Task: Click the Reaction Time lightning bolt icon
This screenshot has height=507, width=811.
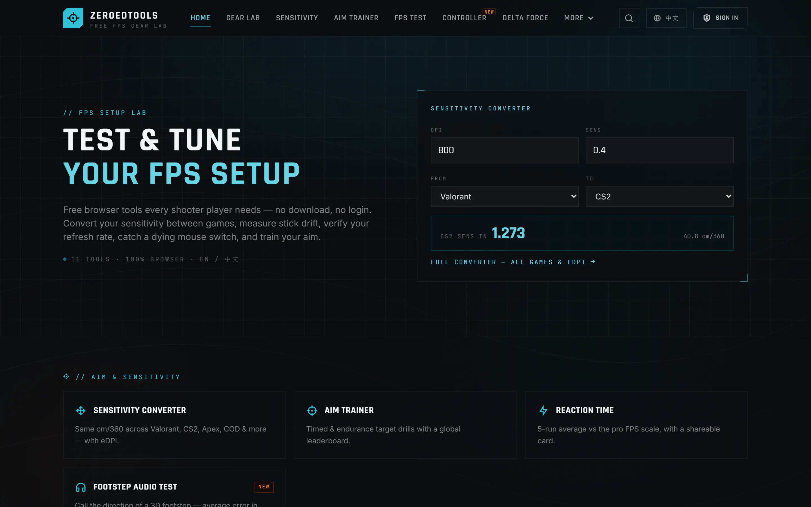Action: tap(543, 410)
